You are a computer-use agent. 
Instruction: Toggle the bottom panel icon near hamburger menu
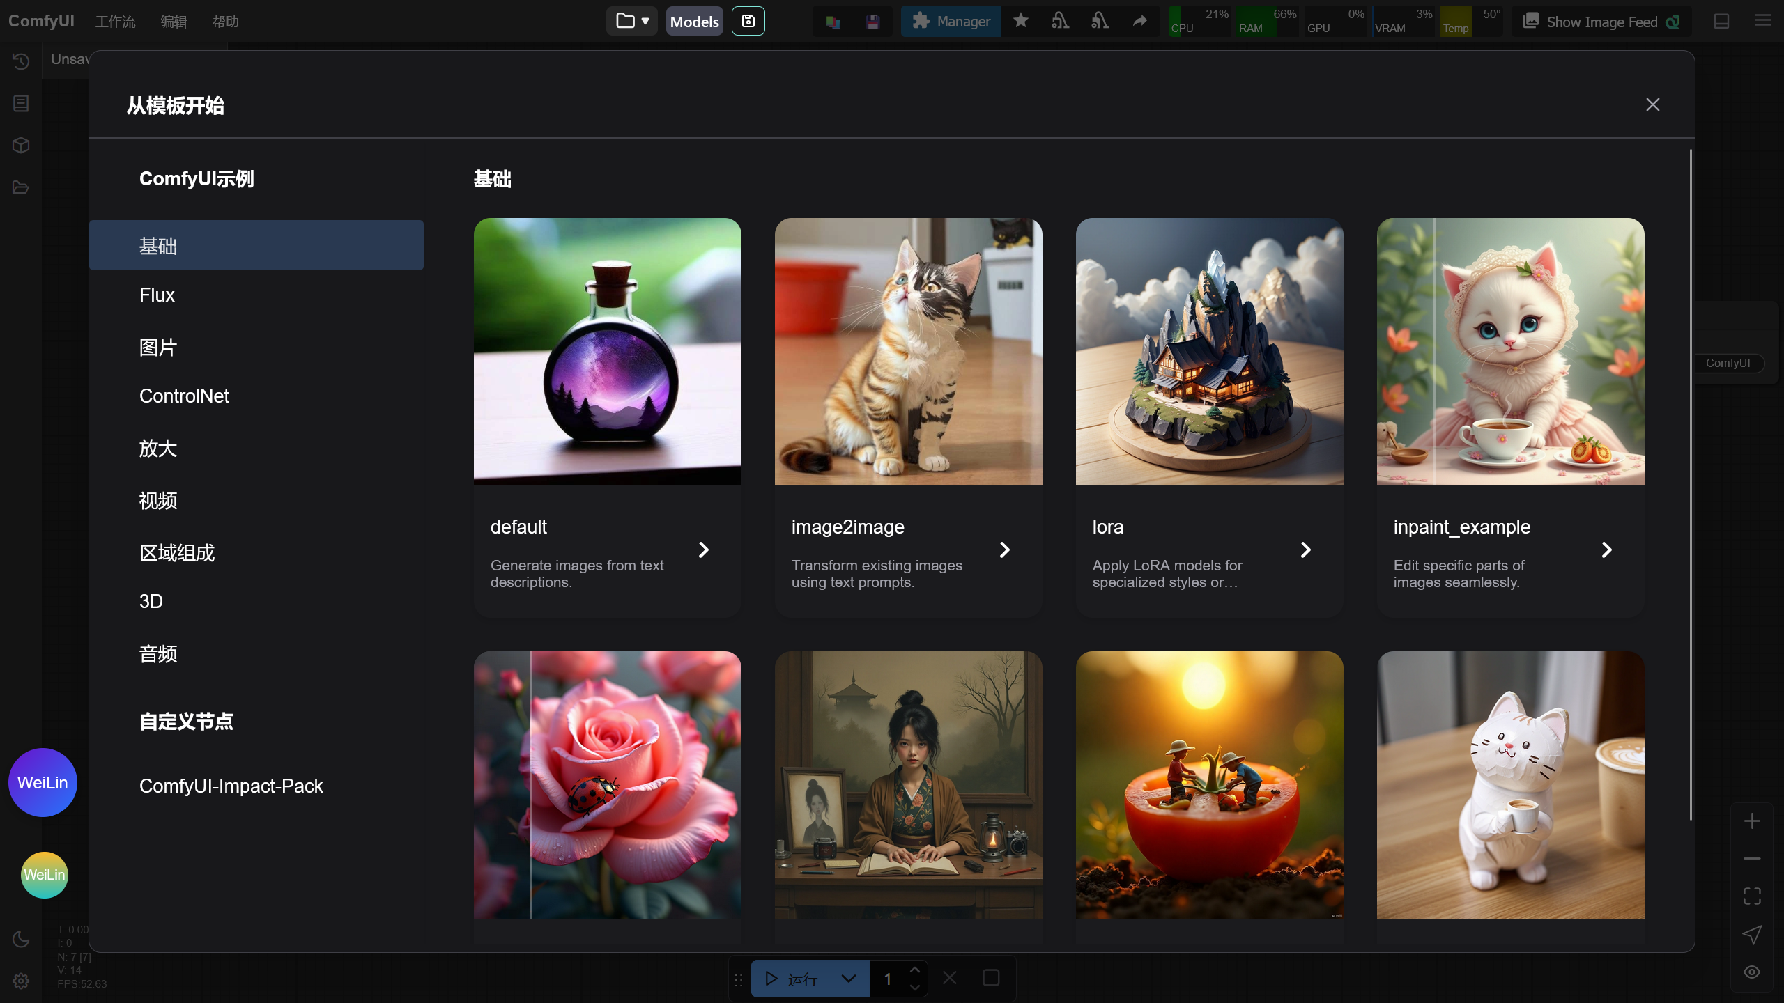point(1720,21)
